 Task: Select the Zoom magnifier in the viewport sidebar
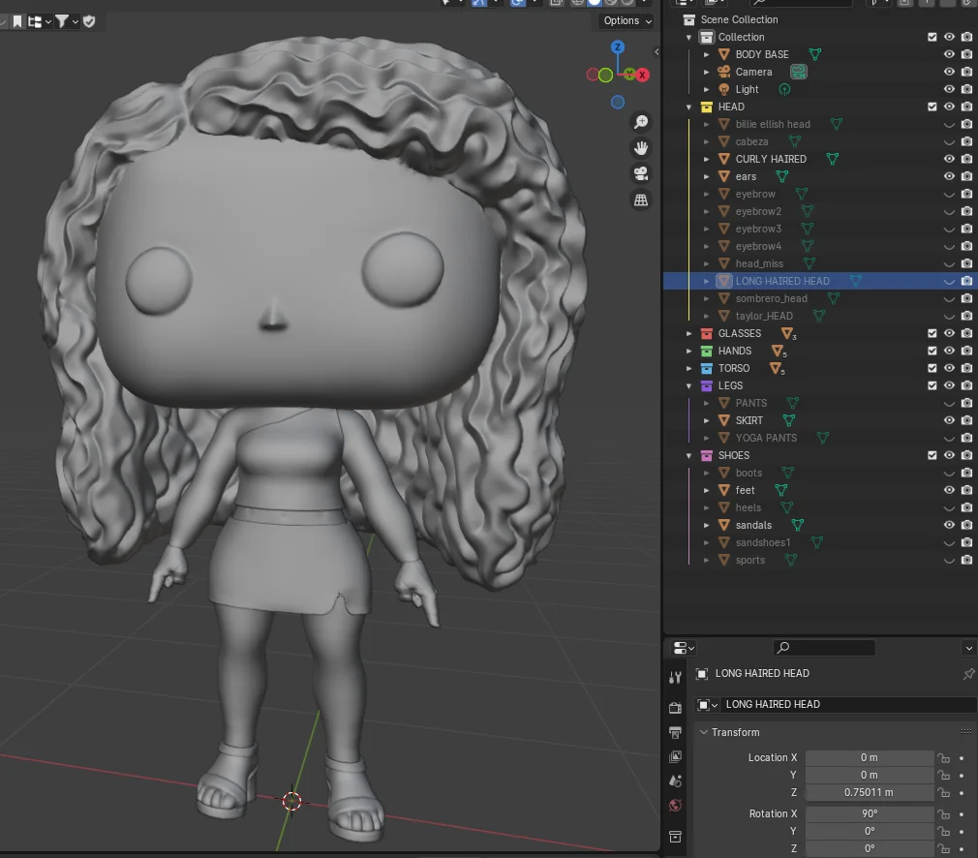[x=641, y=122]
